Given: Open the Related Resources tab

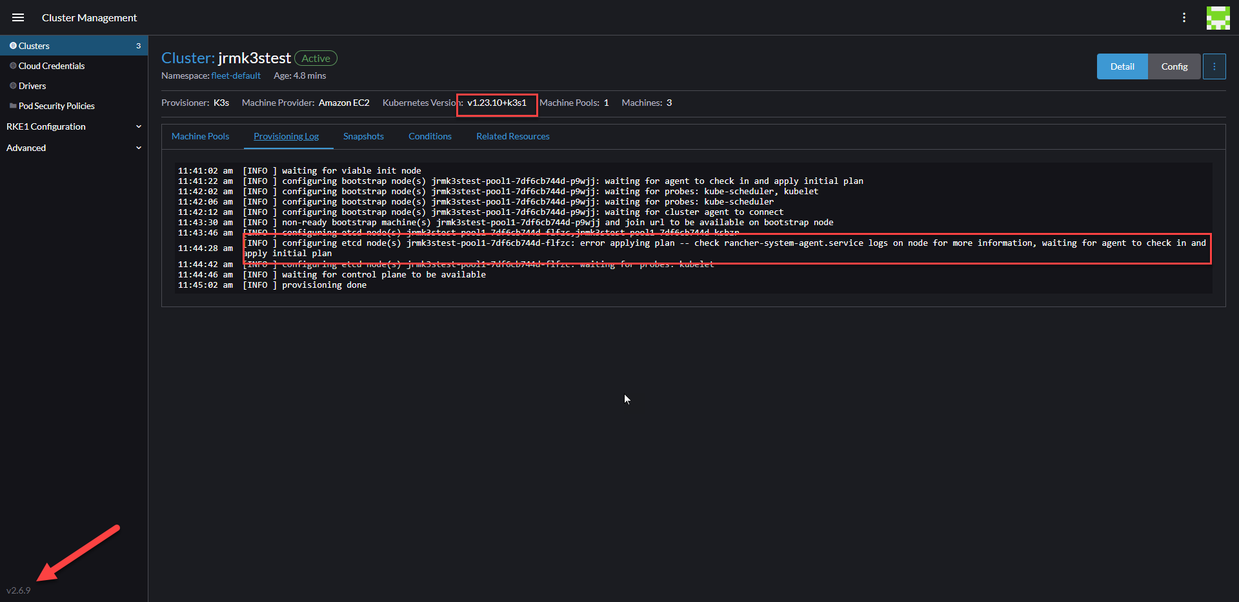Looking at the screenshot, I should [x=512, y=136].
